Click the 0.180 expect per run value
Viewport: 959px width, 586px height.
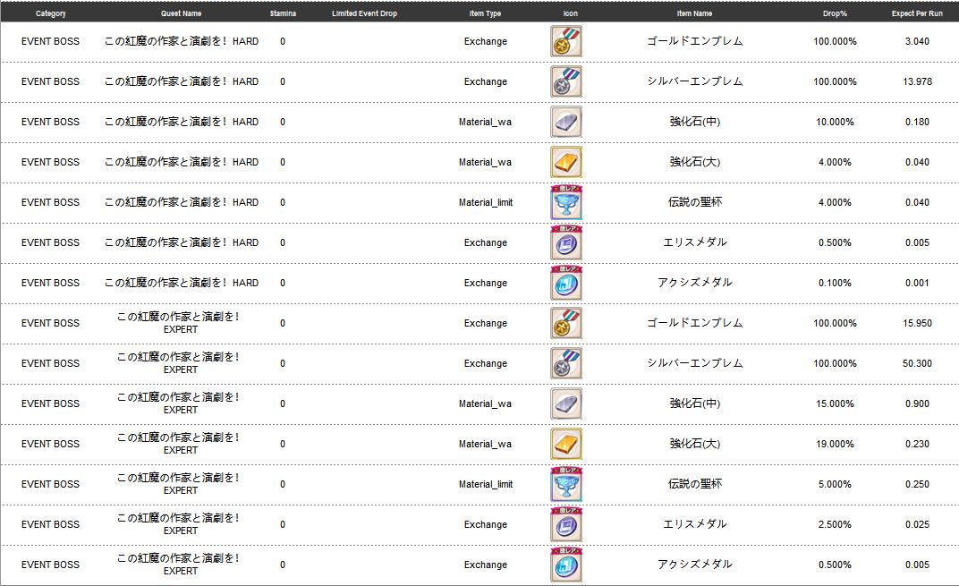917,122
